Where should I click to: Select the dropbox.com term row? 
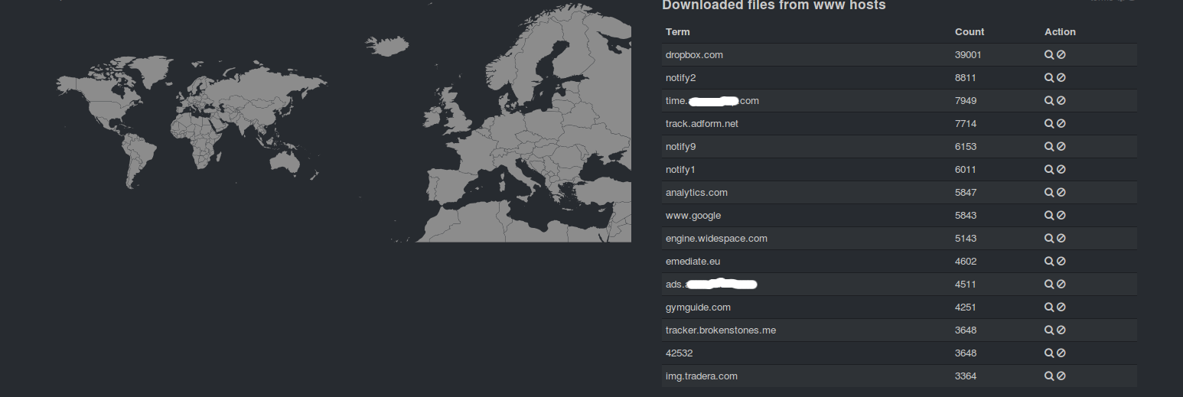coord(694,55)
